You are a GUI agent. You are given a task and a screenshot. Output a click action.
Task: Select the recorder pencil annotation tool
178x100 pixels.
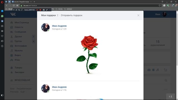coord(47,10)
